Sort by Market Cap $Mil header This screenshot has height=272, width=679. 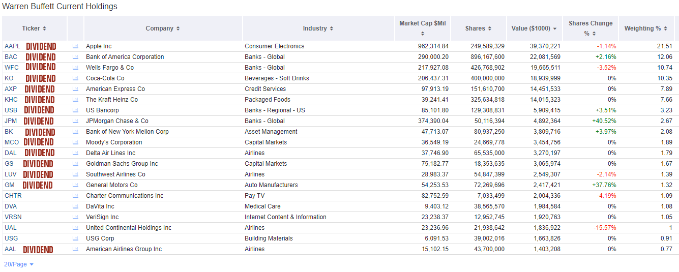click(422, 28)
